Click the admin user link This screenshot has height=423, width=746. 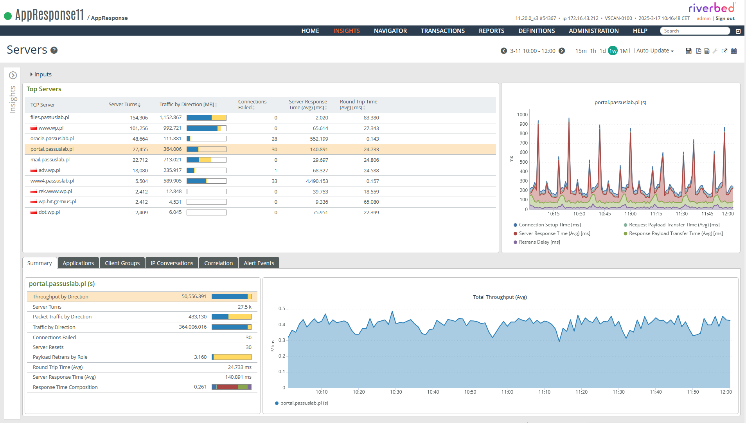pyautogui.click(x=703, y=18)
